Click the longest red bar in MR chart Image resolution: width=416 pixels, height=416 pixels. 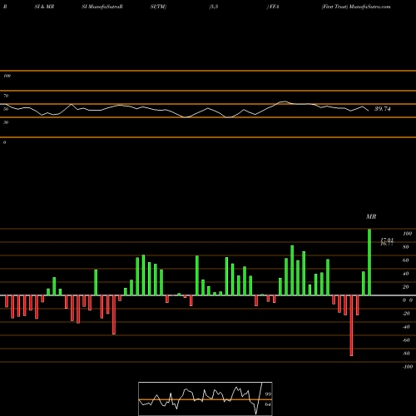(351, 325)
